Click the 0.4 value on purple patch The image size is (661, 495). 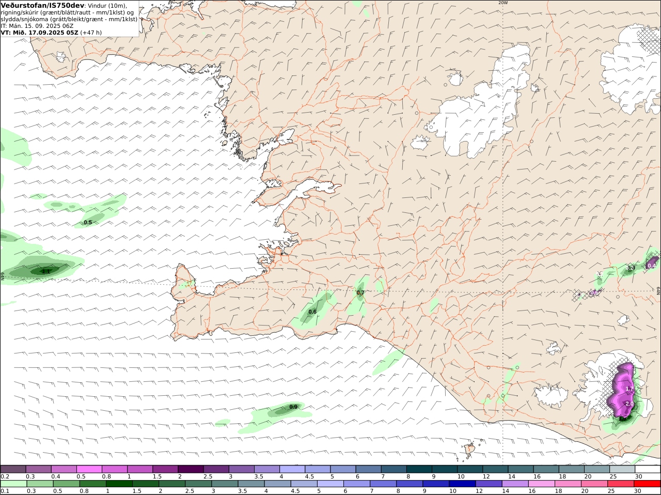tap(652, 265)
